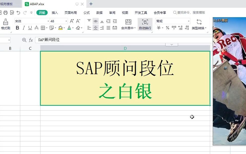The width and height of the screenshot is (246, 154).
Task: Switch to the 插入 ribbon tab
Action: (55, 12)
